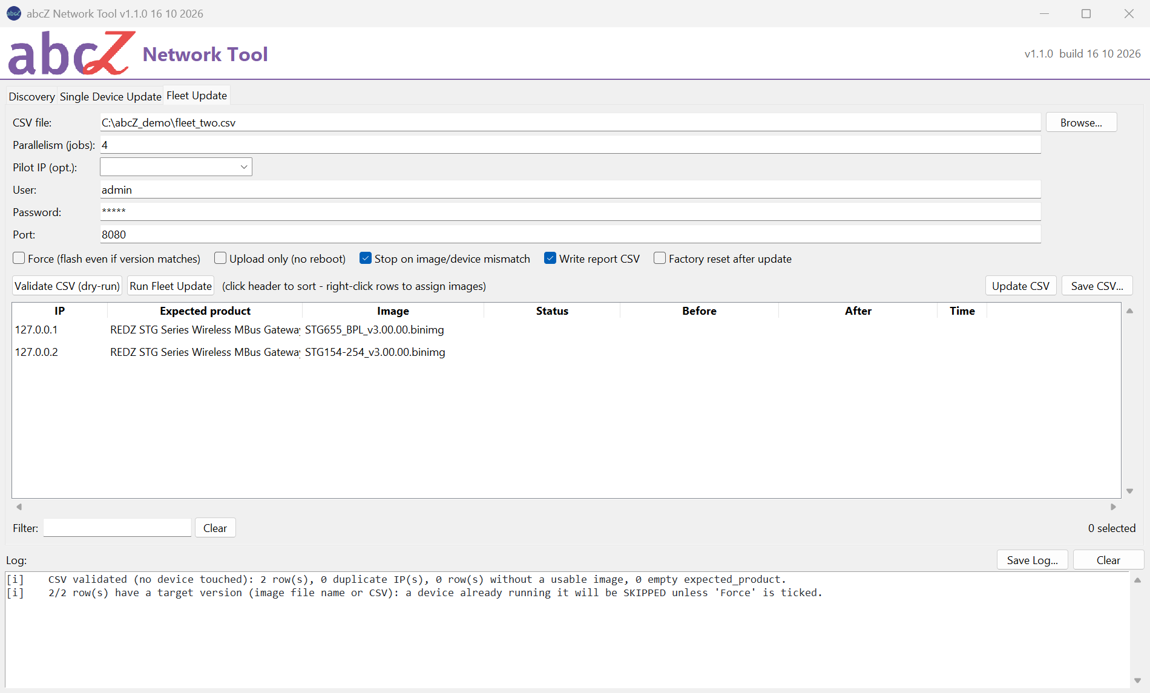Click the table's right scroll arrow
The image size is (1150, 693).
pos(1113,507)
